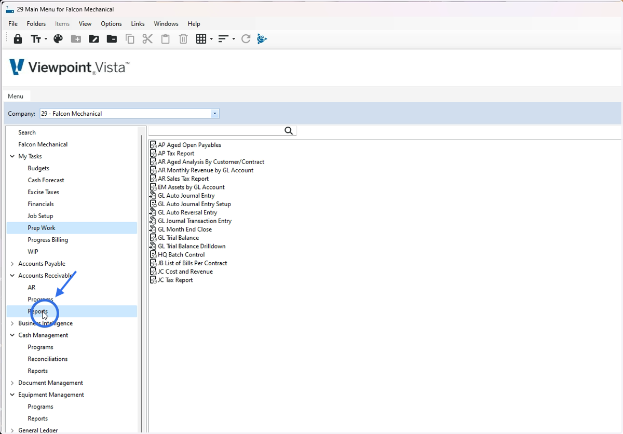The height and width of the screenshot is (434, 623).
Task: Select Cash Forecast under My Tasks
Action: click(46, 180)
